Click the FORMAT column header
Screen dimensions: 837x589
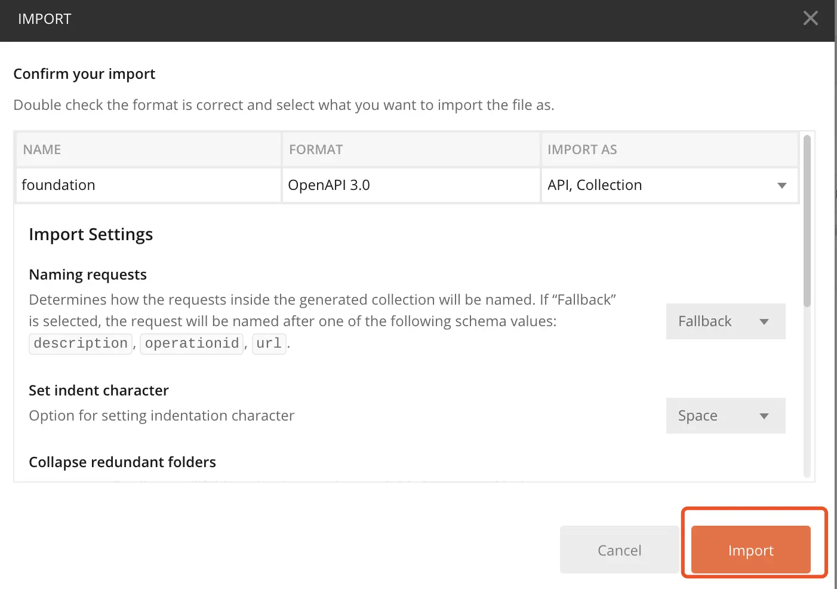coord(316,149)
